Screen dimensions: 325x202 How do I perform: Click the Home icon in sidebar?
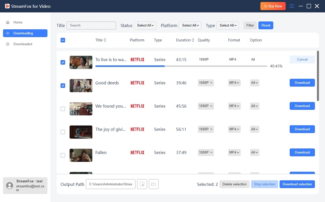pos(8,22)
